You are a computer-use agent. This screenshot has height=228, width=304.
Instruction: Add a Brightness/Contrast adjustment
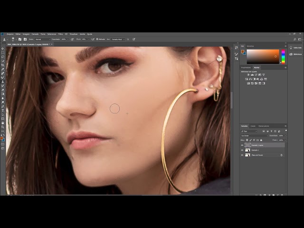click(248, 75)
